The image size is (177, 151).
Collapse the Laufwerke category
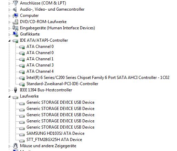click(x=9, y=97)
